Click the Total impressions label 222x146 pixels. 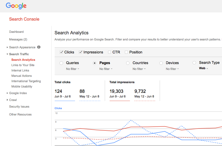point(122,82)
